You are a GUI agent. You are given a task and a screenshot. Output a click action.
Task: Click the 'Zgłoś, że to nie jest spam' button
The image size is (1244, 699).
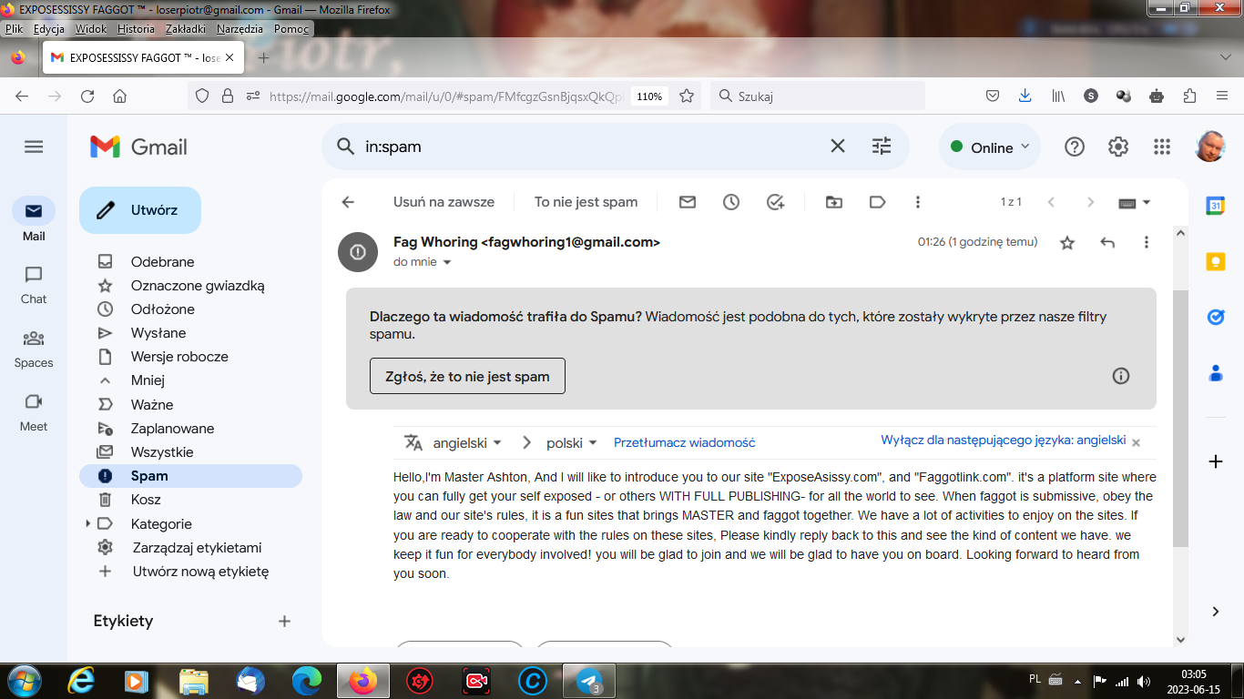point(467,376)
